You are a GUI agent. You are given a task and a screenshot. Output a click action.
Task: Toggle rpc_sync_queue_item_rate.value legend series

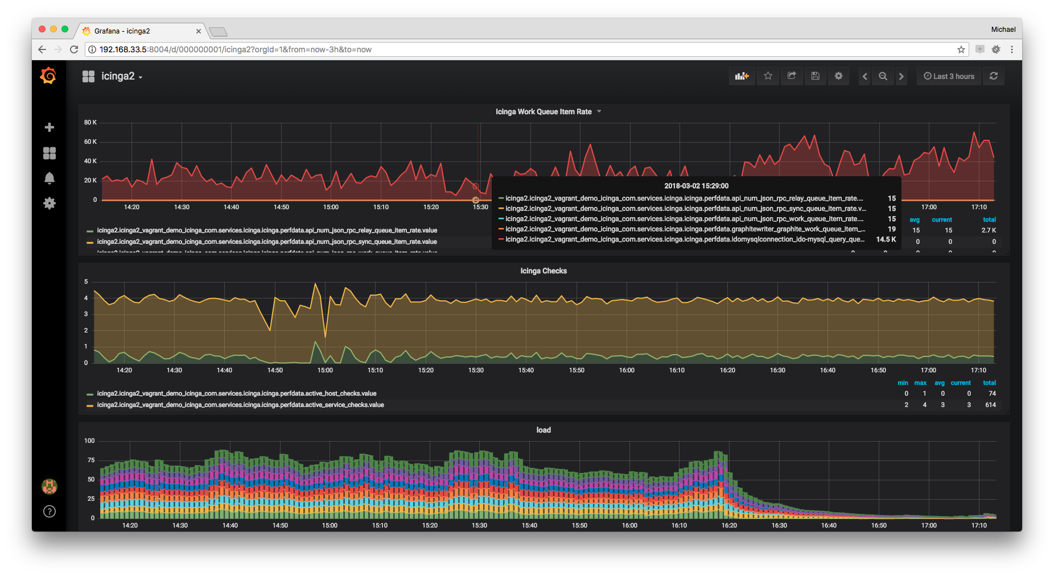click(x=267, y=242)
